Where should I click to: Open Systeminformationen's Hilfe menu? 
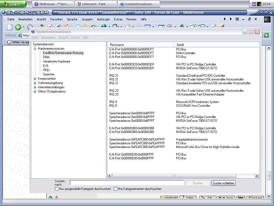pyautogui.click(x=85, y=38)
